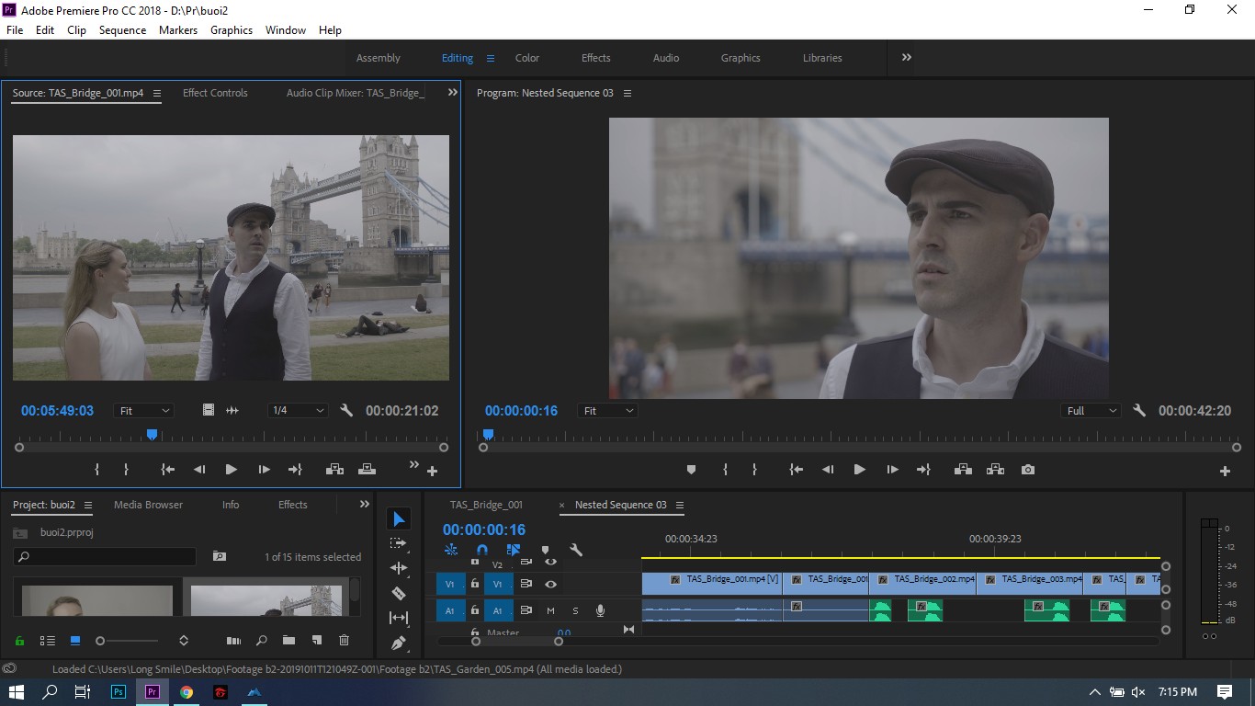Screen dimensions: 1255x706
Task: Export frame with the camera icon
Action: tap(1028, 470)
